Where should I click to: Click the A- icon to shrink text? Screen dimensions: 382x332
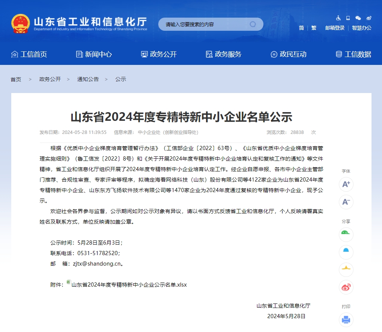[x=346, y=202]
